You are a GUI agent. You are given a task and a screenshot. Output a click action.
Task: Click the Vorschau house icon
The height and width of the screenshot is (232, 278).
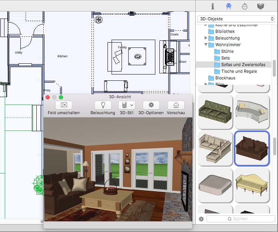click(x=176, y=105)
